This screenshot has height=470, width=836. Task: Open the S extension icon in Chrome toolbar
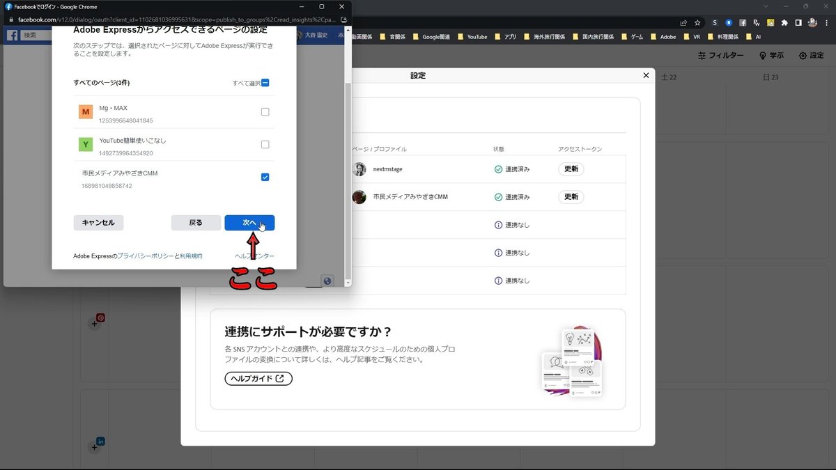pyautogui.click(x=715, y=22)
